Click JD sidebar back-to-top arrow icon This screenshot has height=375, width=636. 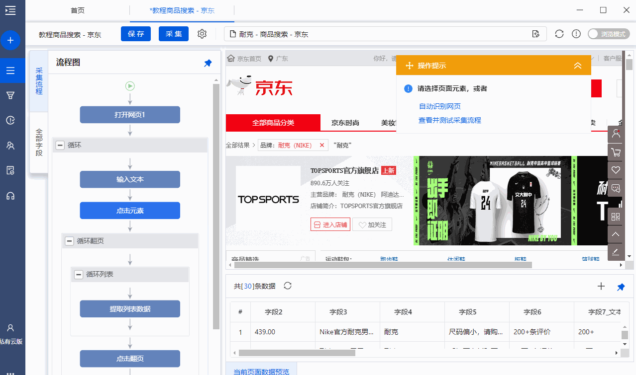click(x=616, y=234)
